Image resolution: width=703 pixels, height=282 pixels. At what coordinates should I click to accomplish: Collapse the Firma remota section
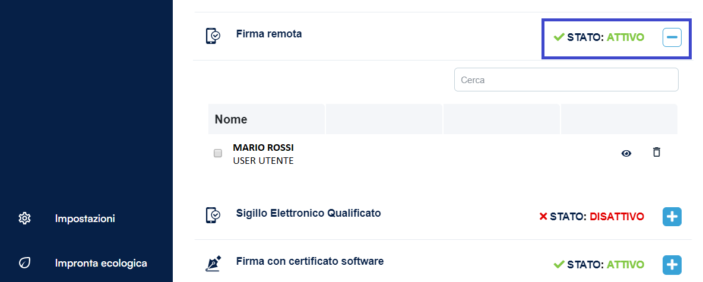coord(672,37)
